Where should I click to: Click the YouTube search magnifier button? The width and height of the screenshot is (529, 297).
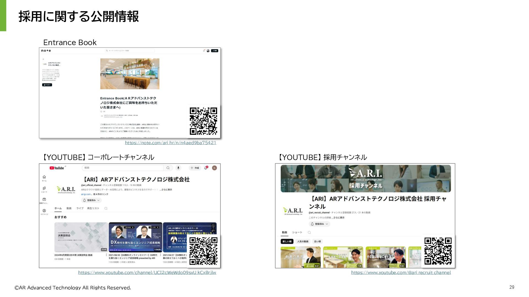pos(168,168)
